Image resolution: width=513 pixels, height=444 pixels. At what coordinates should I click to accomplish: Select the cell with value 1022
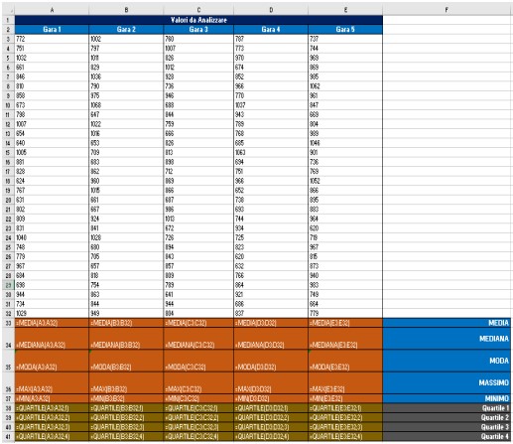click(126, 124)
